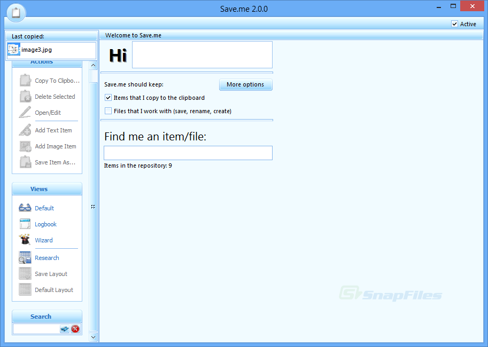Pick the Add Text Item label

53,130
